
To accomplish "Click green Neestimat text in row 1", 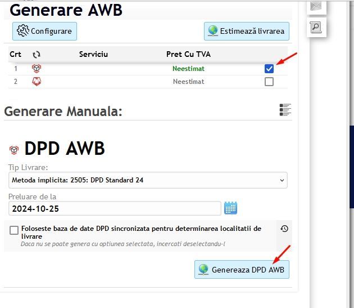I will 188,69.
